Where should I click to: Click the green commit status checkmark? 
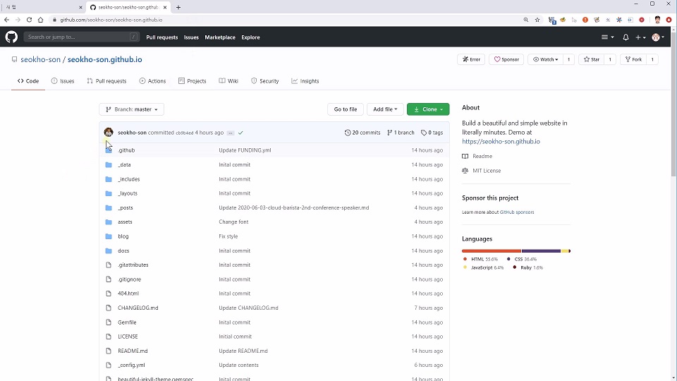pyautogui.click(x=240, y=133)
